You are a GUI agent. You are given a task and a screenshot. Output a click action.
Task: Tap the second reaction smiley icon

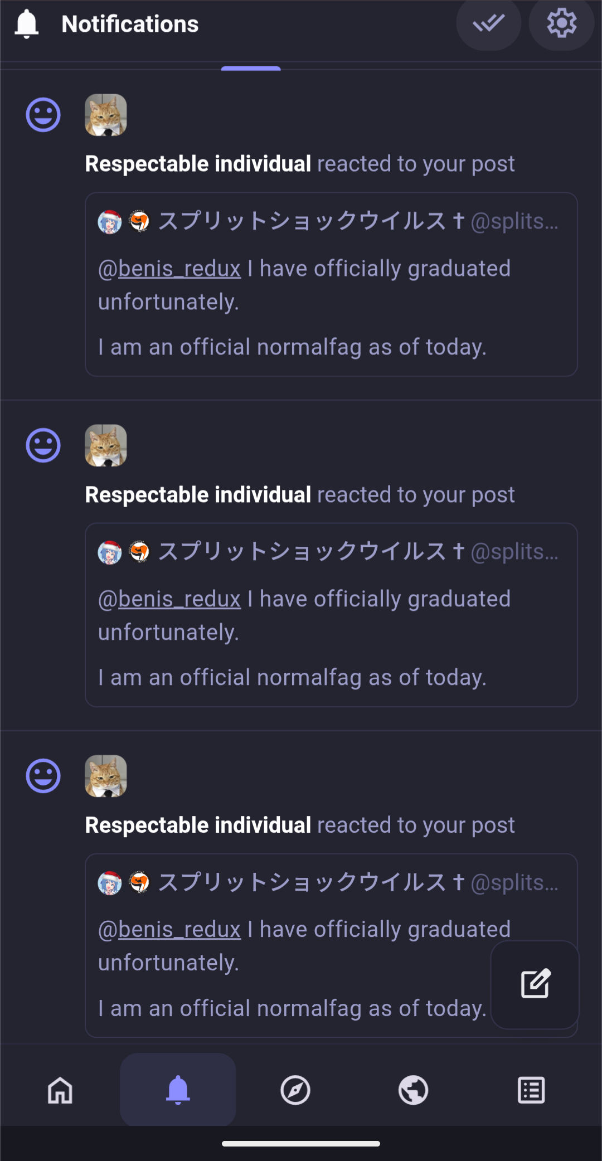click(43, 445)
